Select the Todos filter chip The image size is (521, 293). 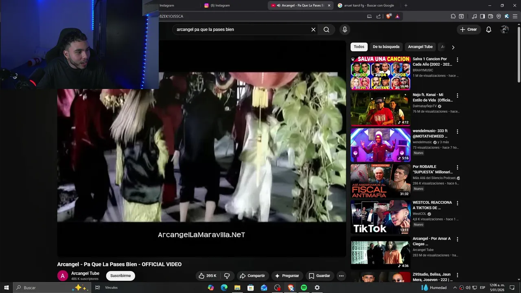point(359,47)
